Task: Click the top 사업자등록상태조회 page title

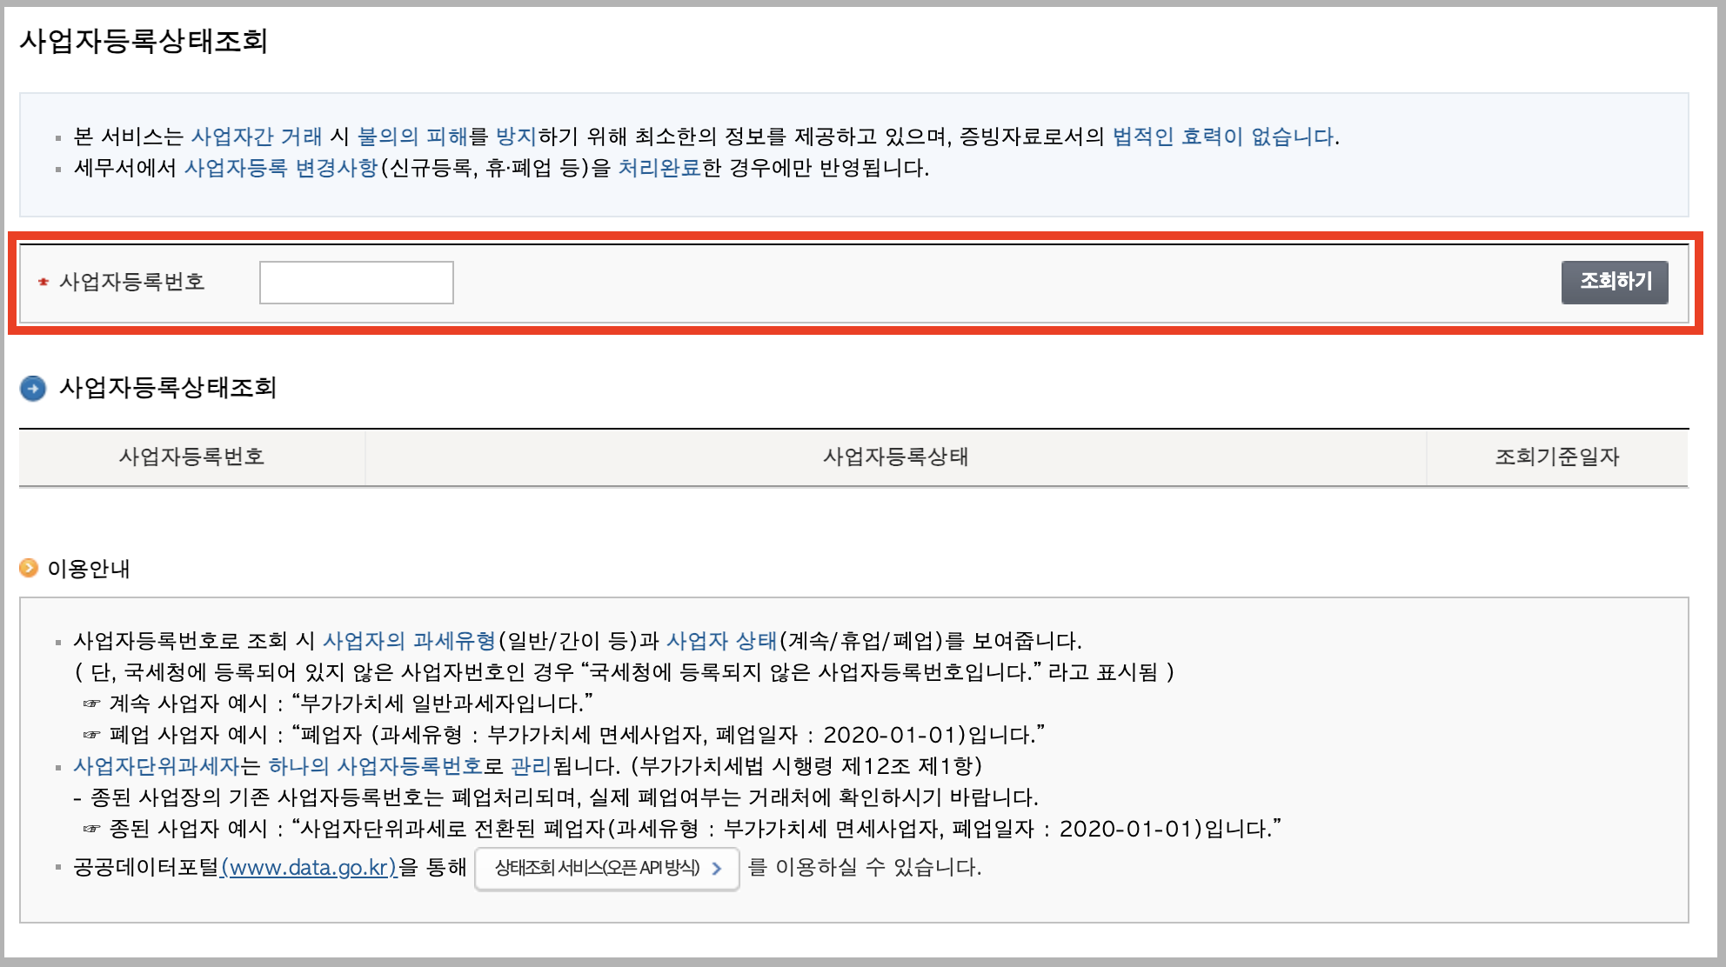Action: pyautogui.click(x=144, y=41)
